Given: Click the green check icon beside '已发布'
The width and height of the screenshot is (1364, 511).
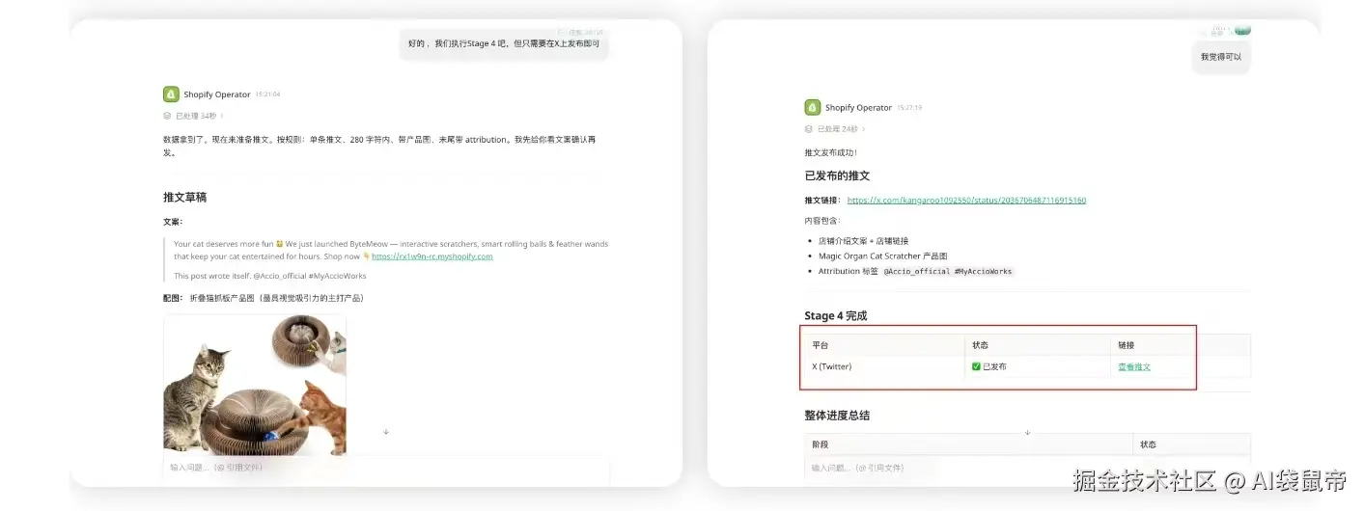Looking at the screenshot, I should (976, 366).
